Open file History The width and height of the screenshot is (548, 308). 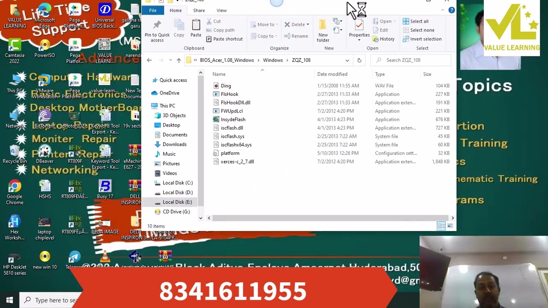coord(383,39)
